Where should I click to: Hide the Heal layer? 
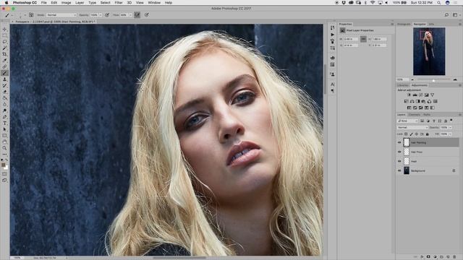click(399, 162)
